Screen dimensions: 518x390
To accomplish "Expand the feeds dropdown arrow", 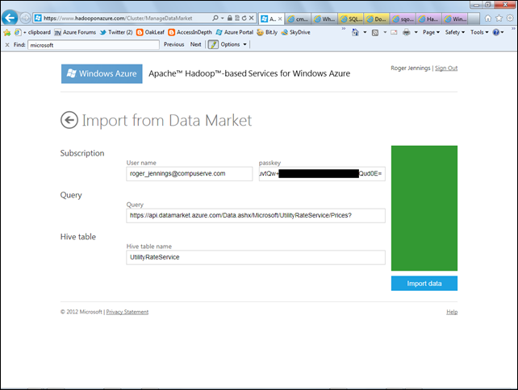I will (385, 32).
